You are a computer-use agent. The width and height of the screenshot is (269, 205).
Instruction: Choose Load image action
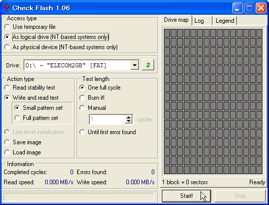[23, 152]
